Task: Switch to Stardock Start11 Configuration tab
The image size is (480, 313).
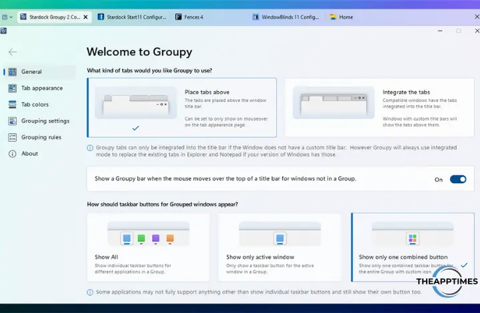Action: [x=132, y=17]
